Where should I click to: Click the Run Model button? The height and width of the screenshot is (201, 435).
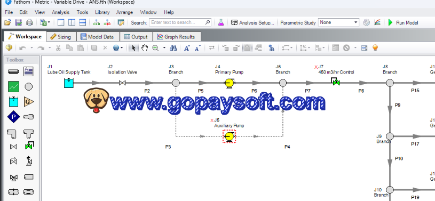403,22
